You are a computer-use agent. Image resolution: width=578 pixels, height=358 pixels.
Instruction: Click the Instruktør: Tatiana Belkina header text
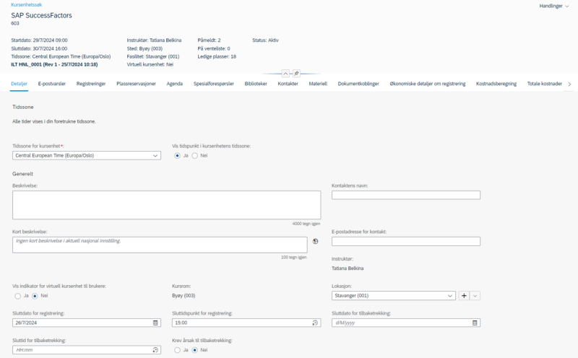point(154,40)
